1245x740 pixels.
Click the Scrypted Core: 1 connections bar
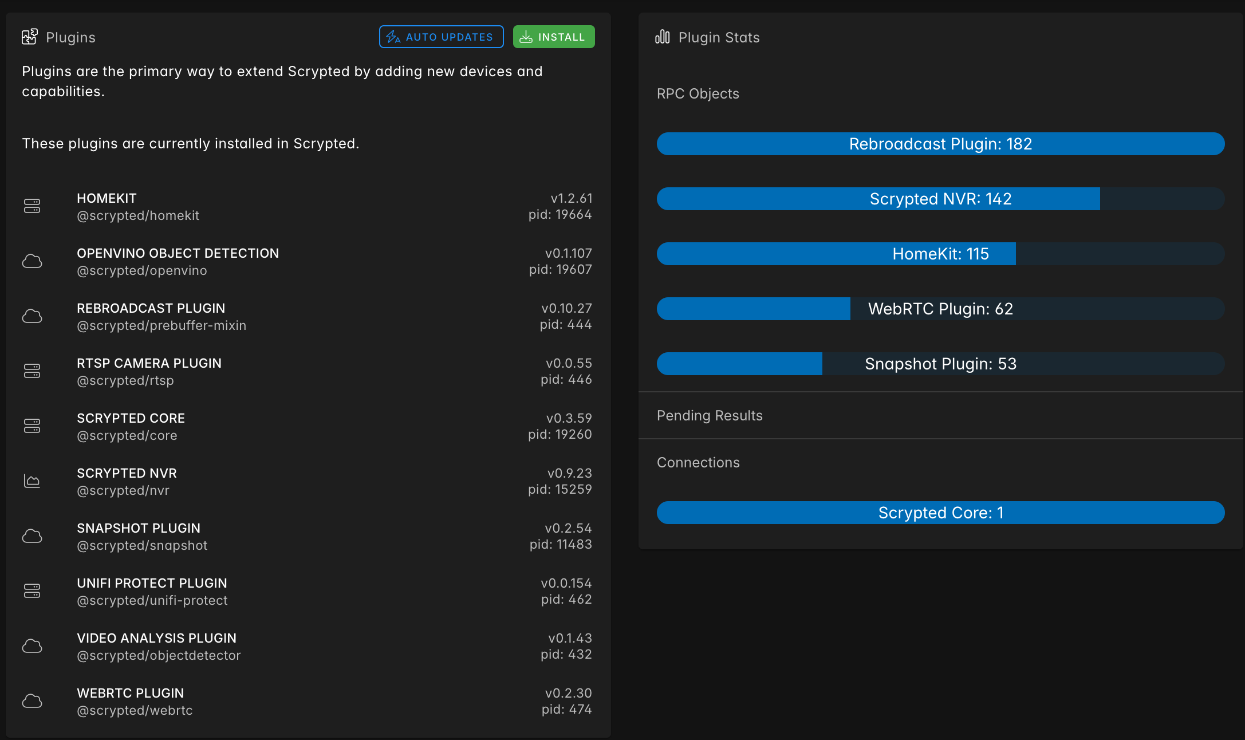click(940, 513)
